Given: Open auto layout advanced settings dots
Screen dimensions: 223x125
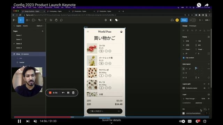Looking at the screenshot, I should [209, 69].
